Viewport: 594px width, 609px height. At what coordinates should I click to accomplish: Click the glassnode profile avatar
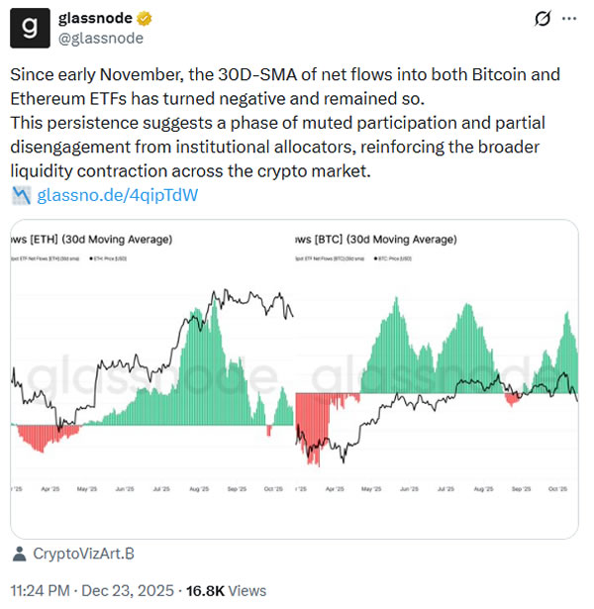click(31, 28)
